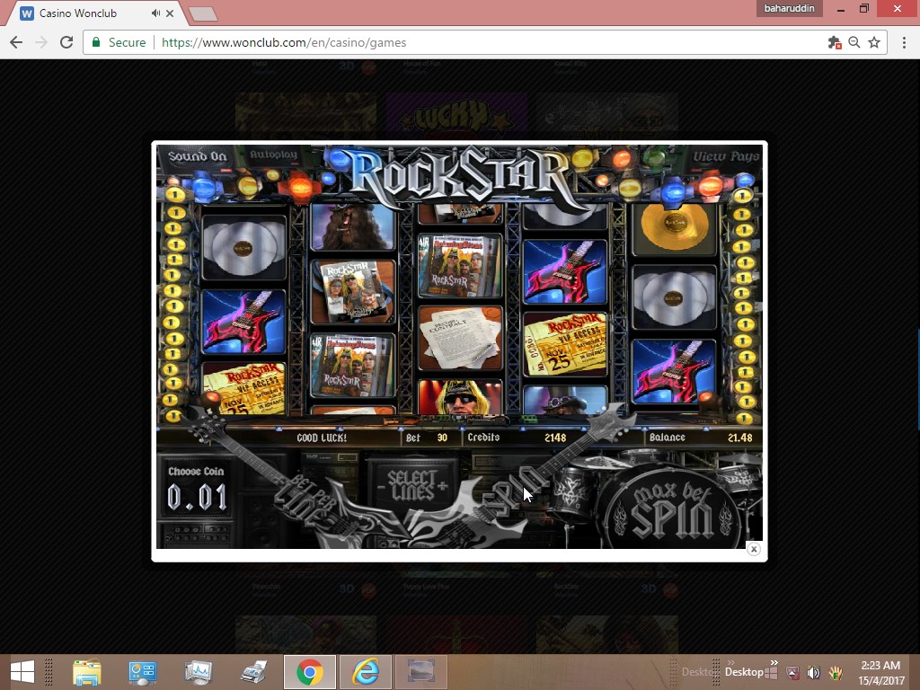
Task: Bookmark this page with the star icon
Action: [x=874, y=42]
